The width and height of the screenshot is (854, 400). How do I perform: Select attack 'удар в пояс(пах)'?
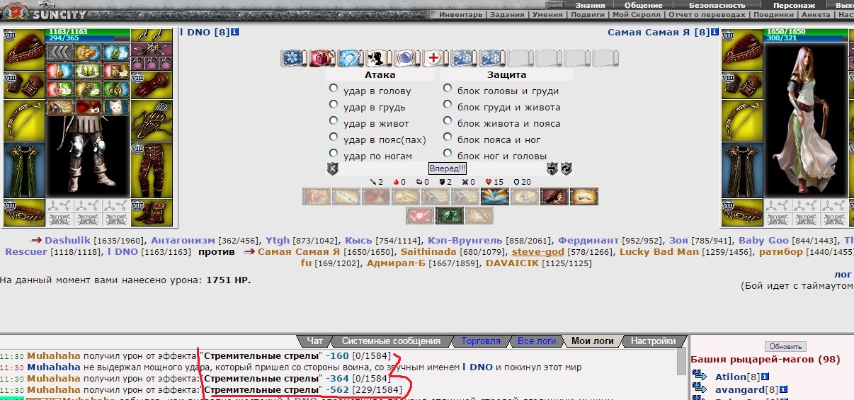click(334, 138)
